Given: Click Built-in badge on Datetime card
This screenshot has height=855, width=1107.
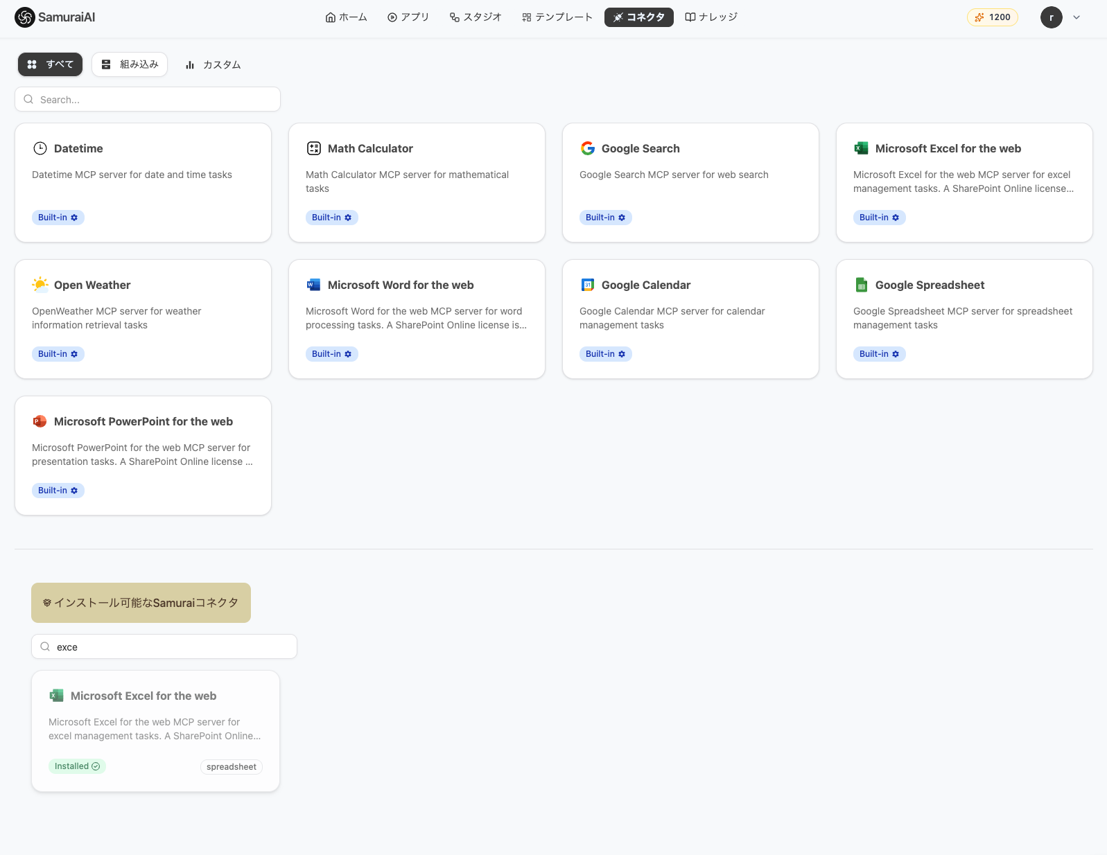Looking at the screenshot, I should pos(58,218).
